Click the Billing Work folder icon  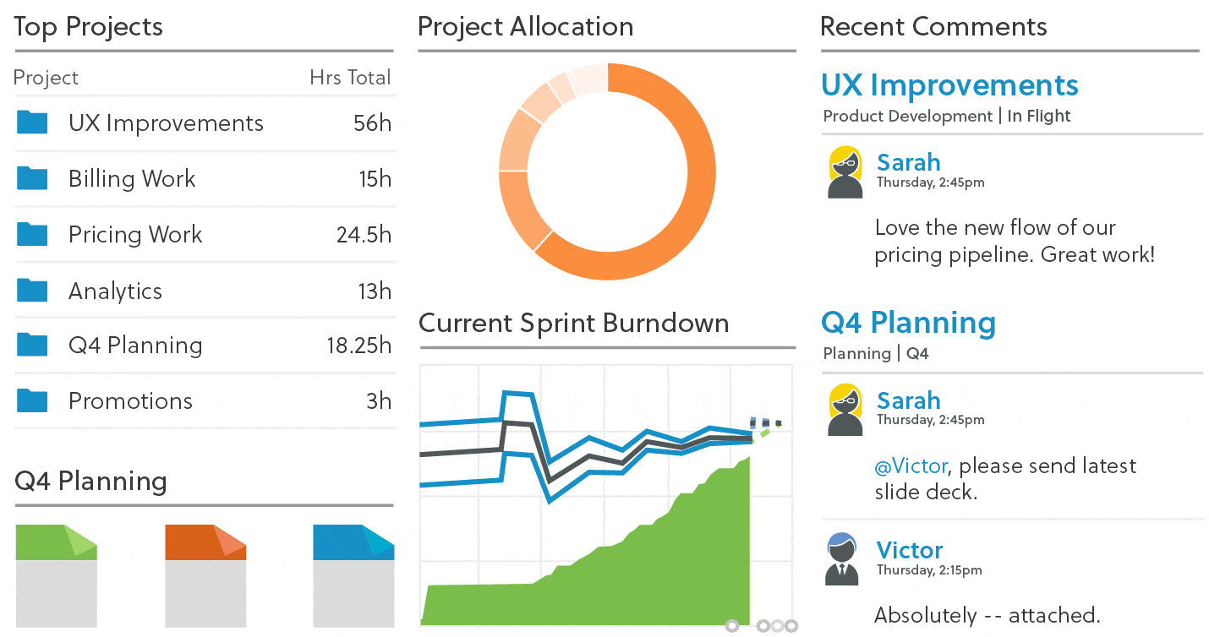coord(32,178)
